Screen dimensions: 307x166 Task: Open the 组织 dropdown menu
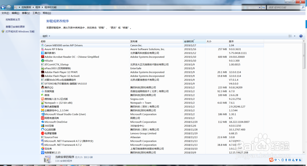[x=46, y=36]
